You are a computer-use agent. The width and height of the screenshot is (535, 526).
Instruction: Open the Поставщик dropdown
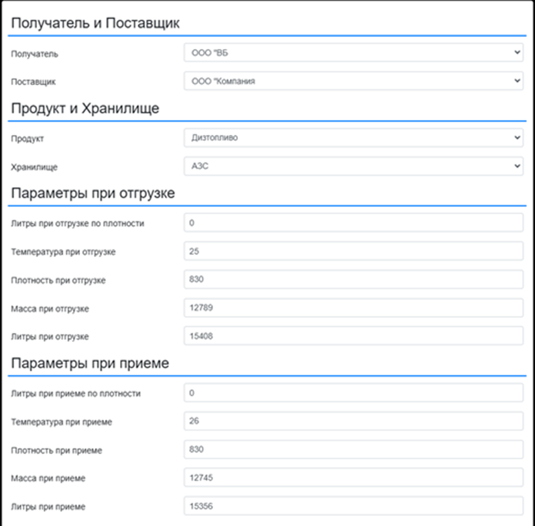(x=353, y=81)
